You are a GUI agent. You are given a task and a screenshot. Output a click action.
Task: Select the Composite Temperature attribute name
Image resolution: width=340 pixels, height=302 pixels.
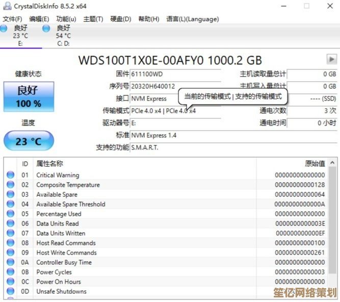coord(68,185)
